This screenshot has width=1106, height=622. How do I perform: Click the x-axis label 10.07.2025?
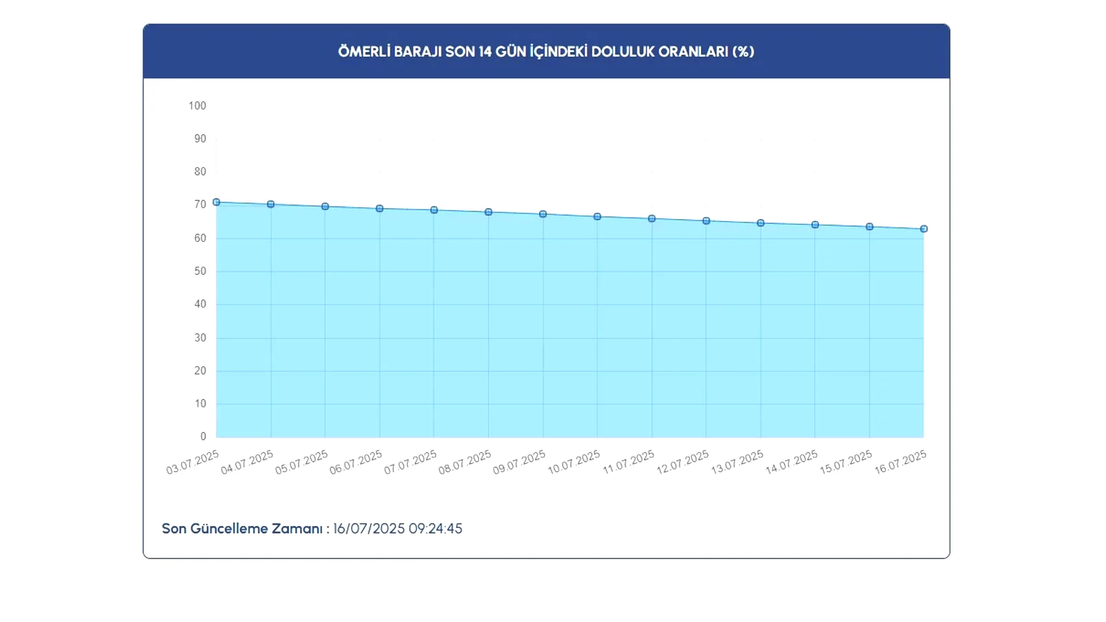[x=574, y=462]
